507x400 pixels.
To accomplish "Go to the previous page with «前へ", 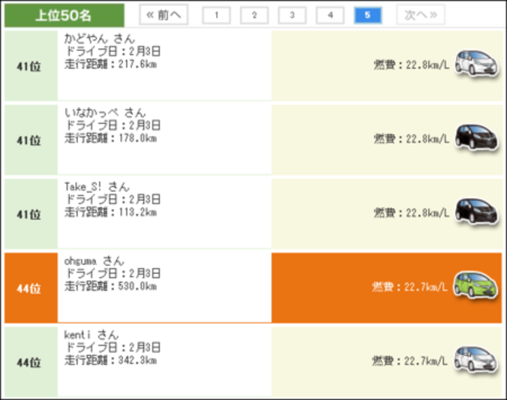I will tap(164, 15).
